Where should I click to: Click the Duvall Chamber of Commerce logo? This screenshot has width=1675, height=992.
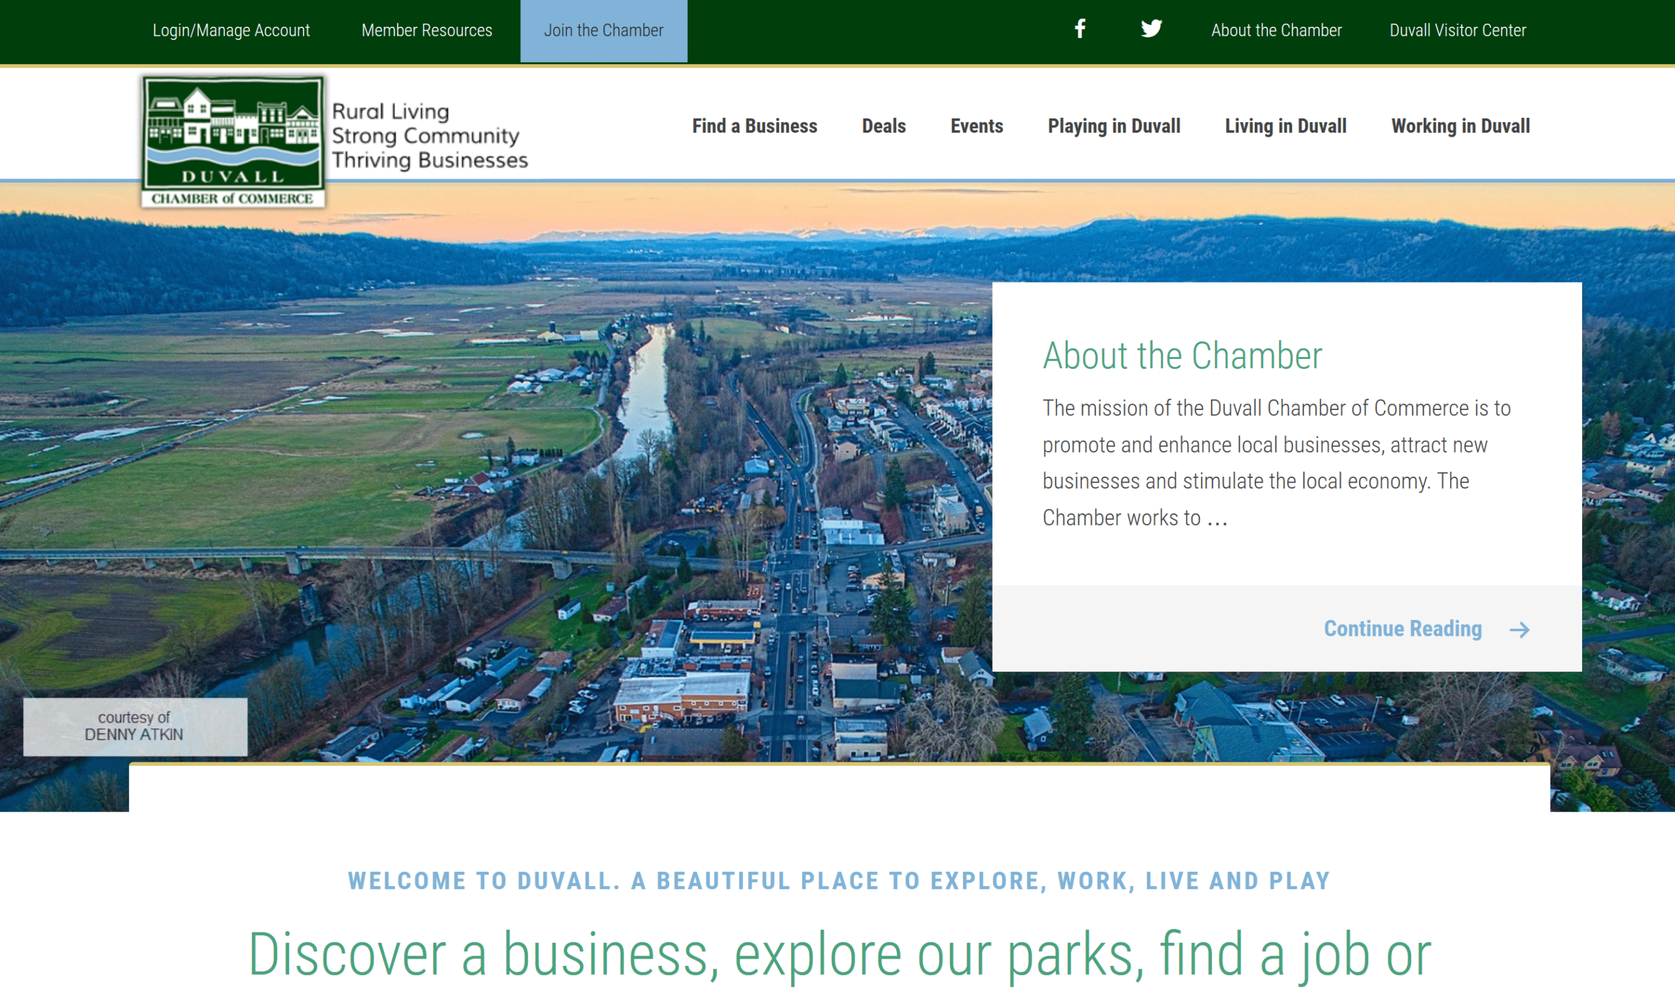[233, 141]
